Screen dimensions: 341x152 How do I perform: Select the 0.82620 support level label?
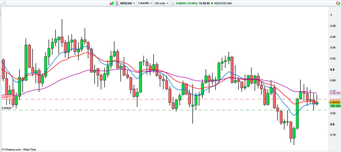click(6, 108)
